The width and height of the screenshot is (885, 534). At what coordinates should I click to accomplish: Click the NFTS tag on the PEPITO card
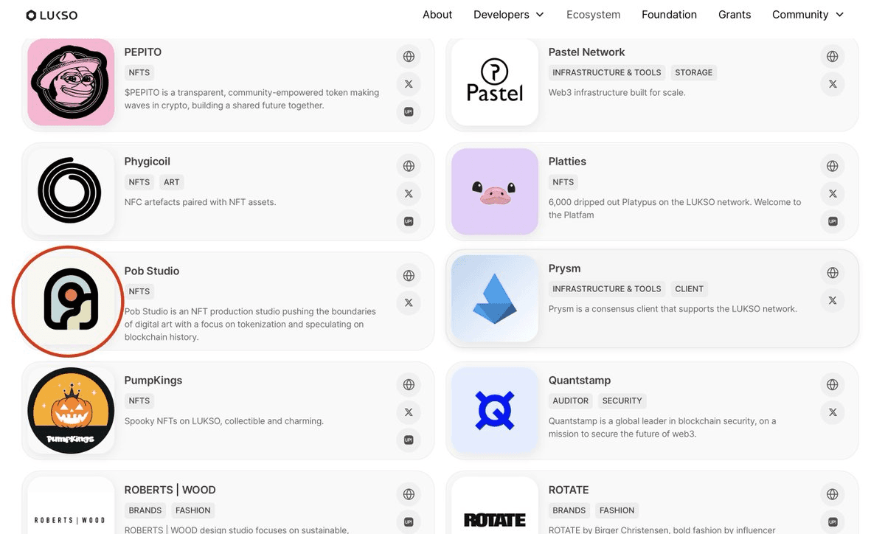[139, 72]
